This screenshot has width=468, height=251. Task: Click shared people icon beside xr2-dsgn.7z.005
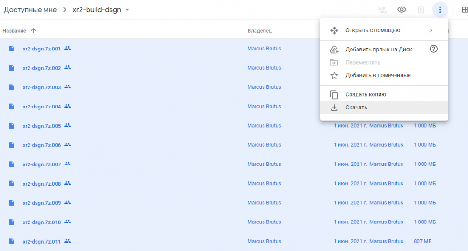pos(67,125)
